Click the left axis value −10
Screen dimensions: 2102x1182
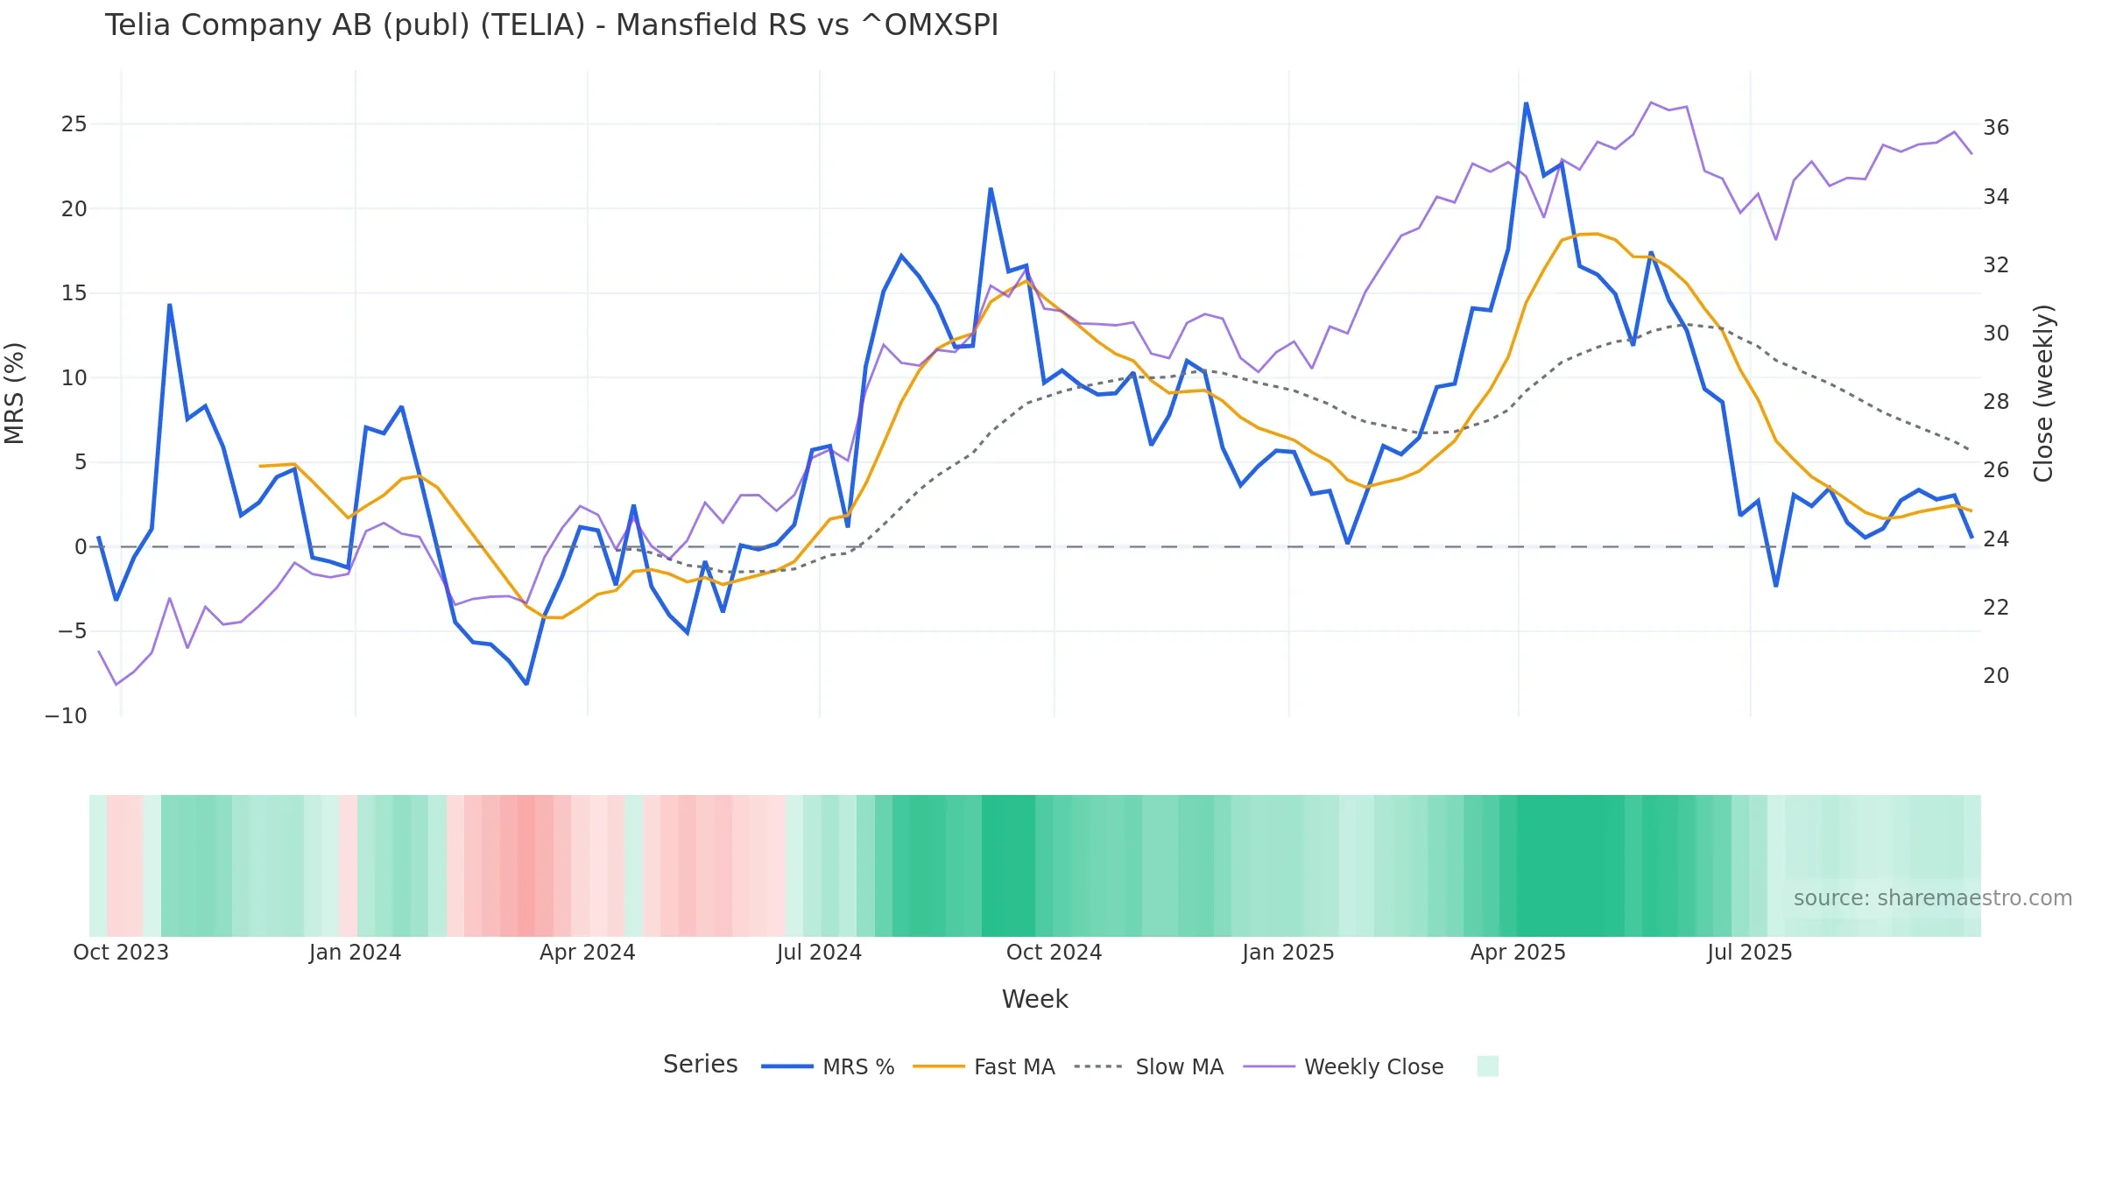pos(67,716)
